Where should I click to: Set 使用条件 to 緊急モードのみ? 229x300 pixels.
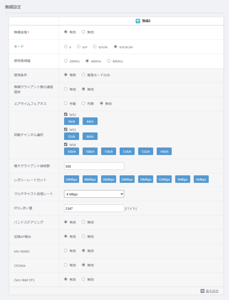tap(83, 74)
